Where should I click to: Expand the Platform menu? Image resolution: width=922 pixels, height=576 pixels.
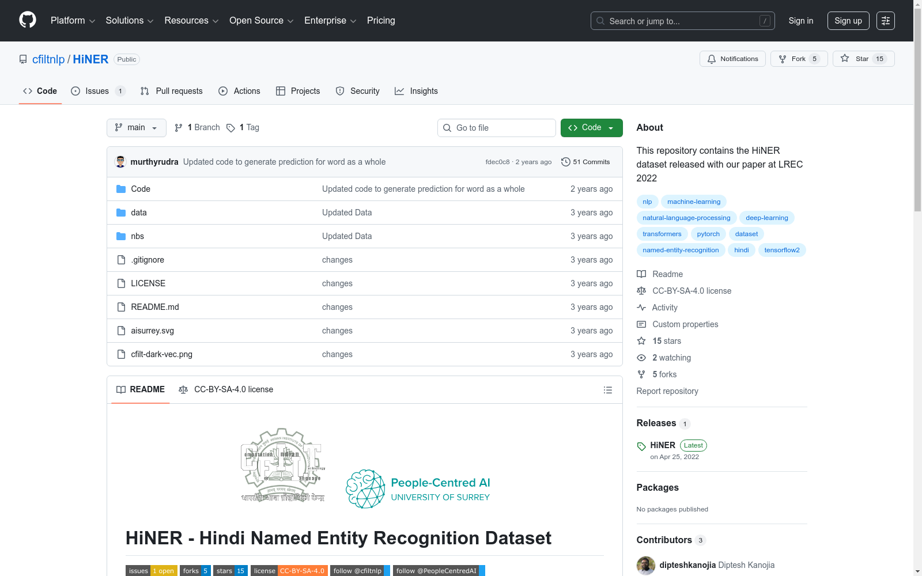73,21
